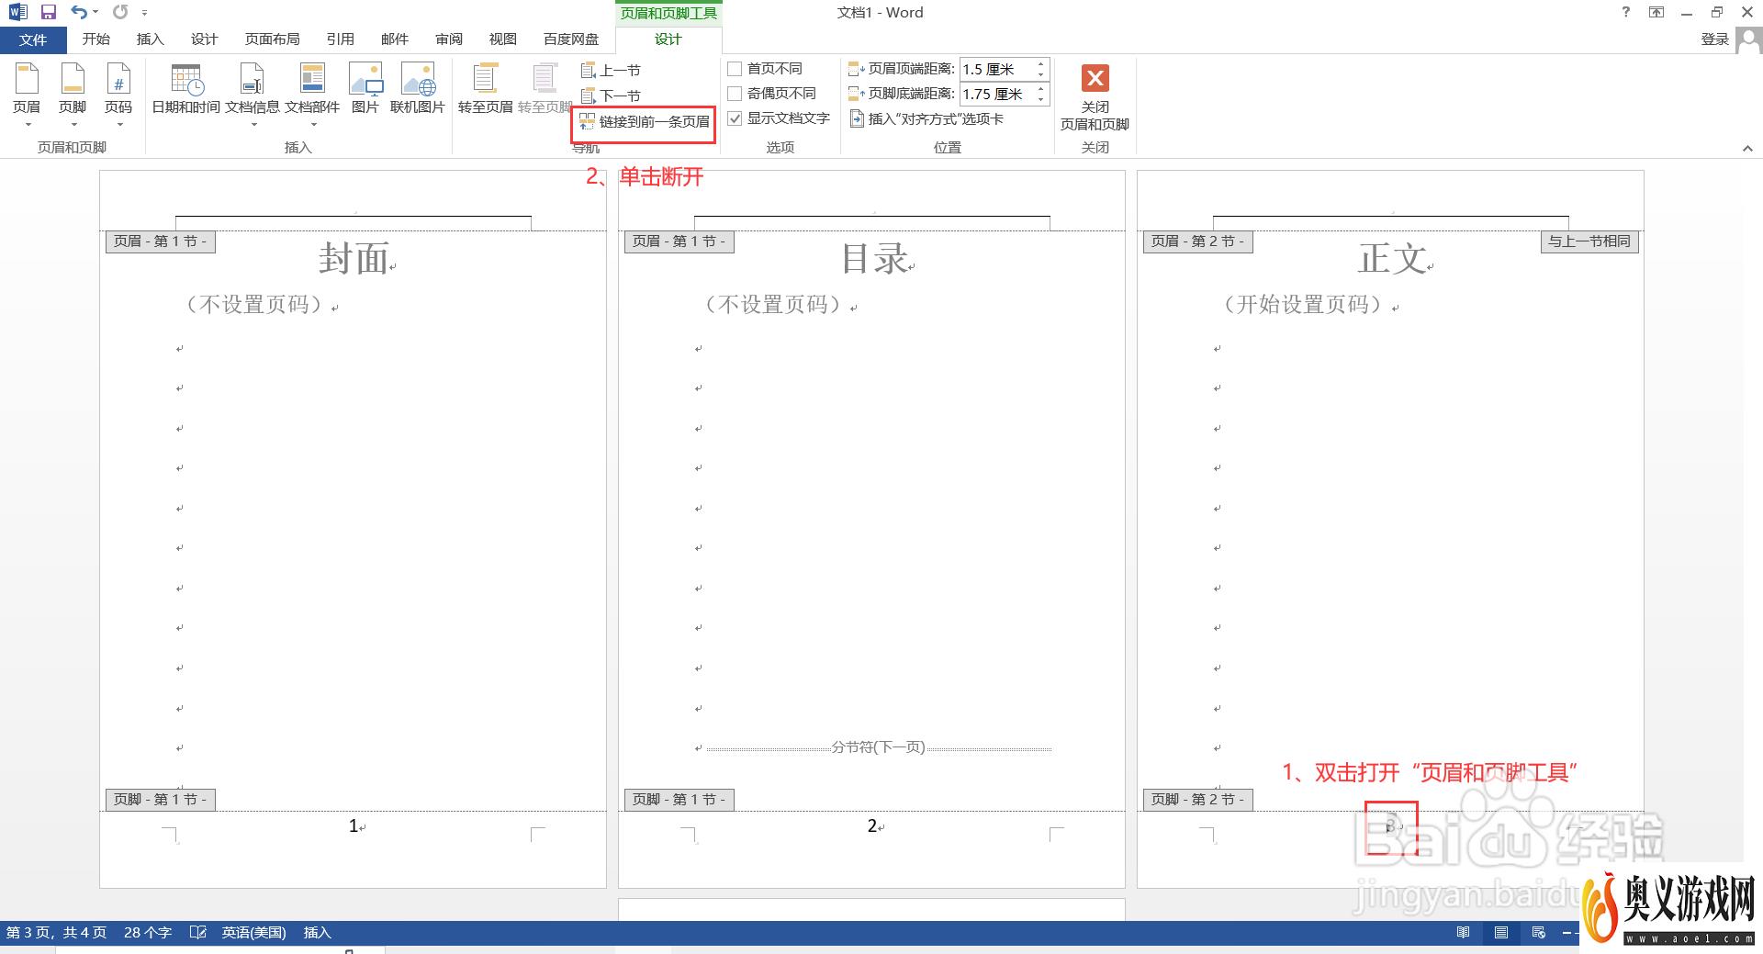Switch to Read Mode view icon

(x=1463, y=932)
